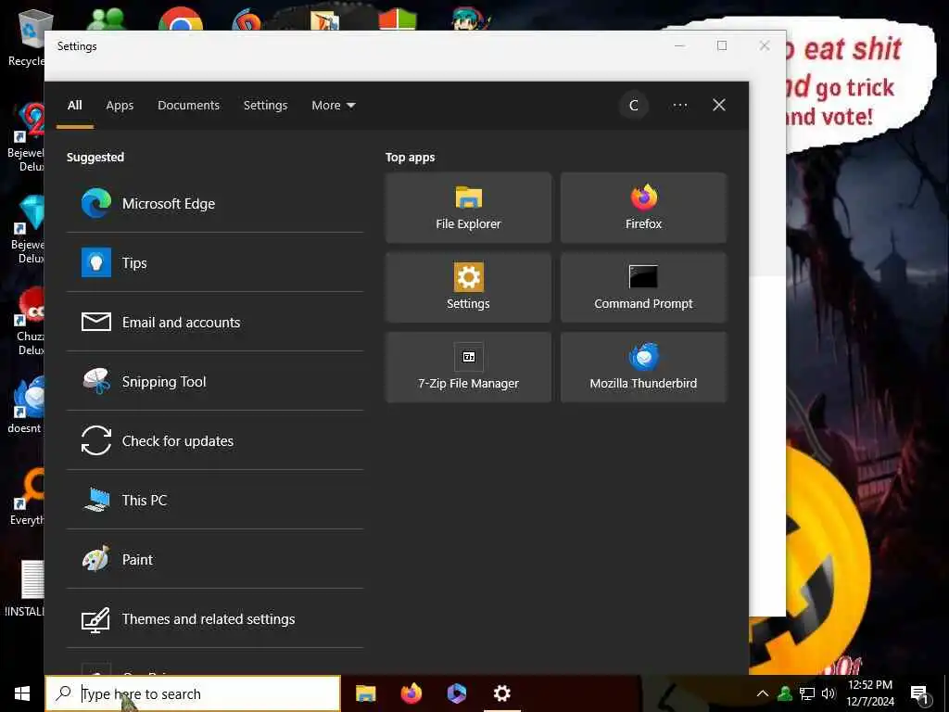949x712 pixels.
Task: Launch the Snipping Tool suggestion
Action: [215, 381]
